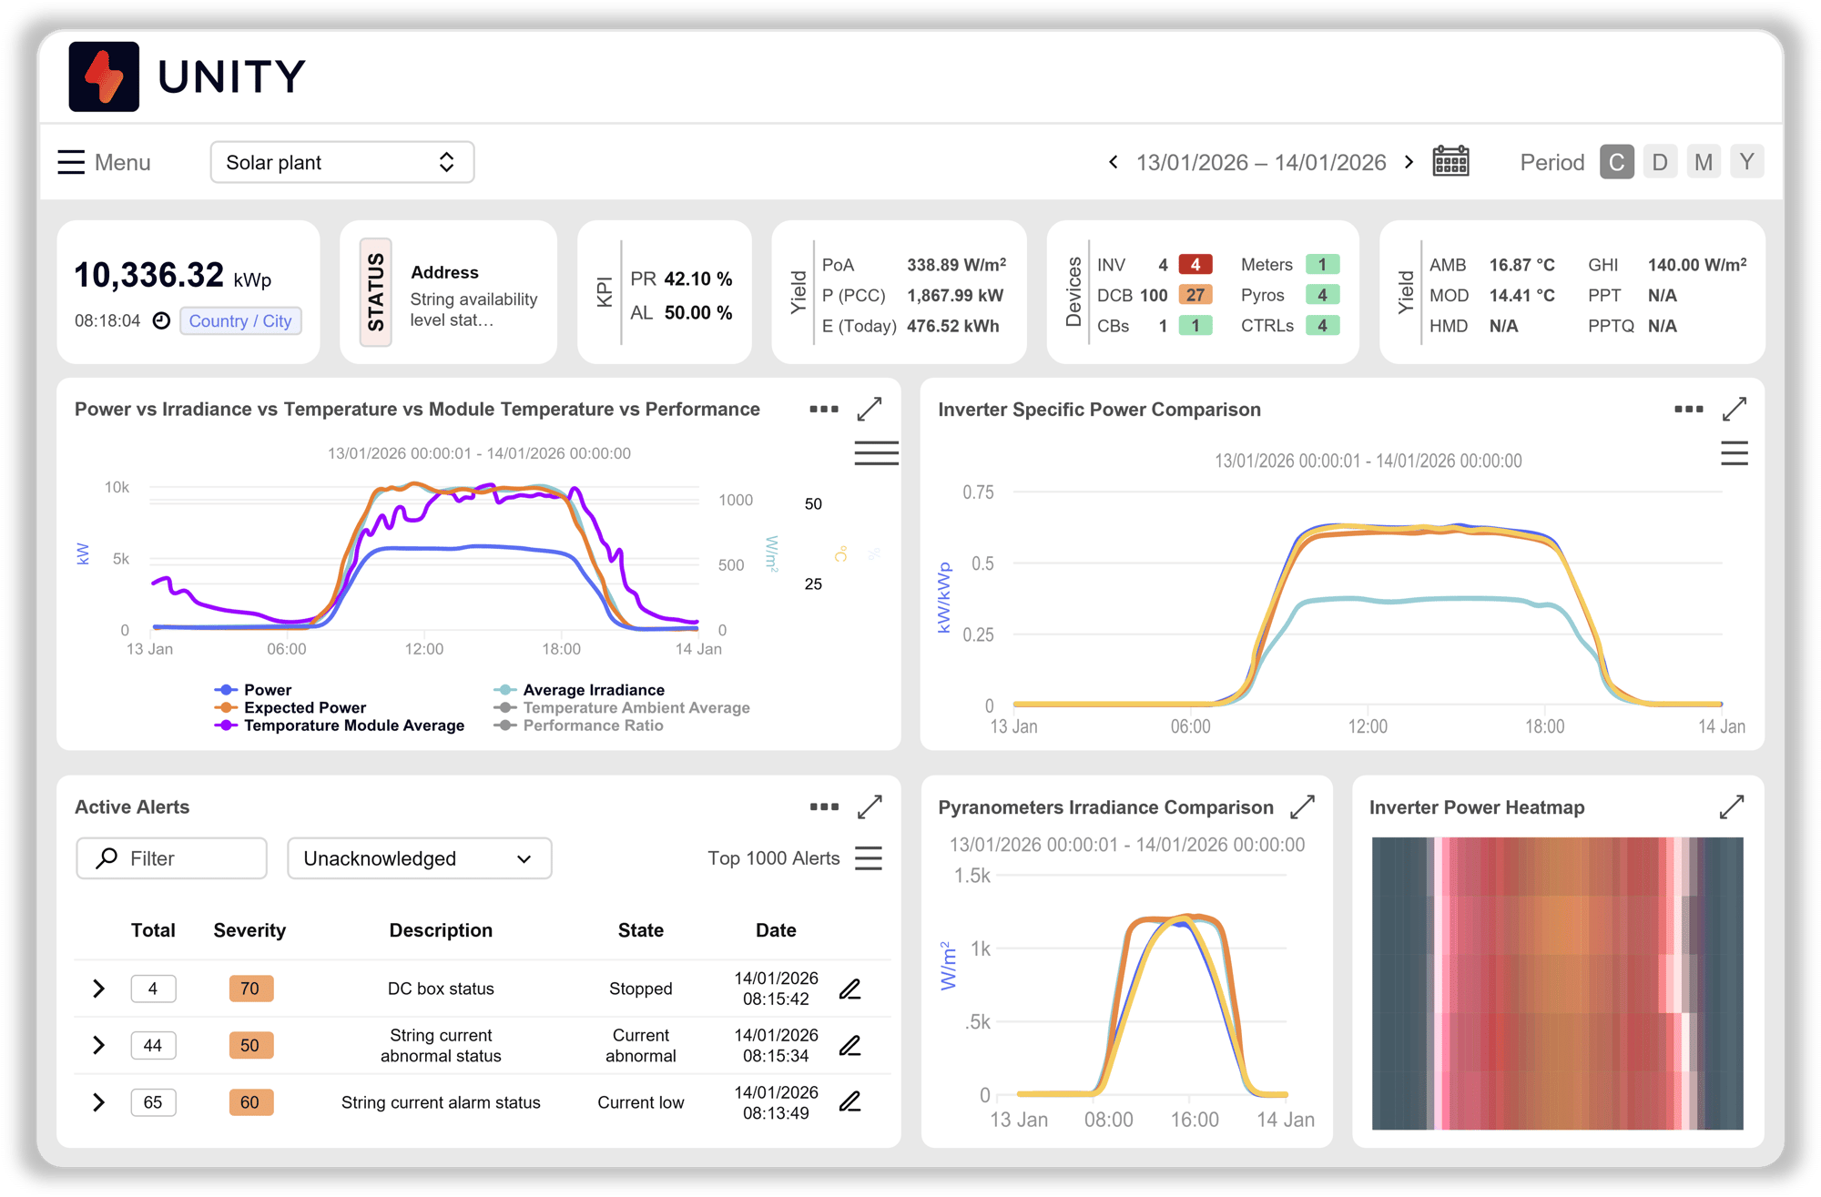This screenshot has height=1197, width=1821.
Task: Toggle the Power series in chart legend
Action: [x=267, y=690]
